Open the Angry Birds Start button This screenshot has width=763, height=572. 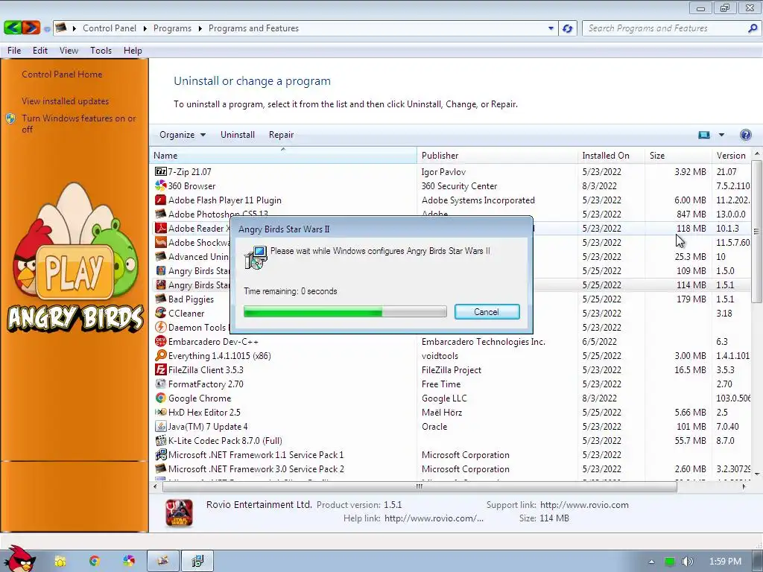pos(19,559)
